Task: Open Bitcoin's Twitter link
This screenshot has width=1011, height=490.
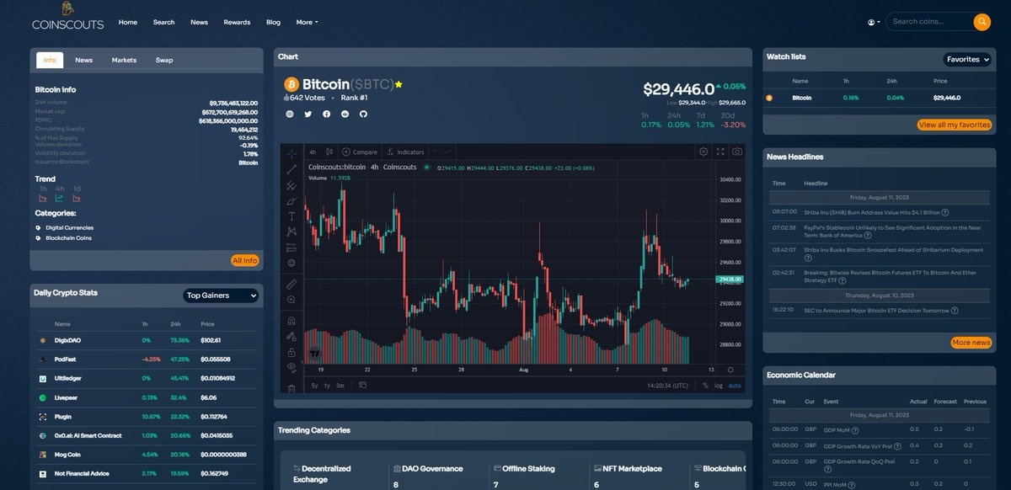Action: pyautogui.click(x=308, y=114)
